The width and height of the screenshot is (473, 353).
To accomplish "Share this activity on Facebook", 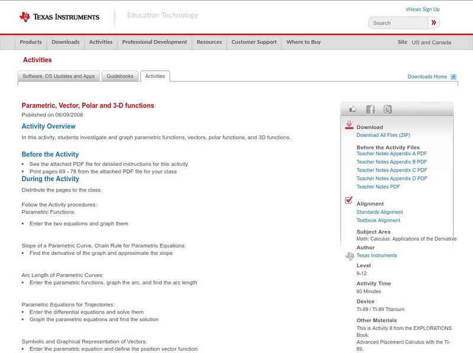I will pyautogui.click(x=371, y=109).
